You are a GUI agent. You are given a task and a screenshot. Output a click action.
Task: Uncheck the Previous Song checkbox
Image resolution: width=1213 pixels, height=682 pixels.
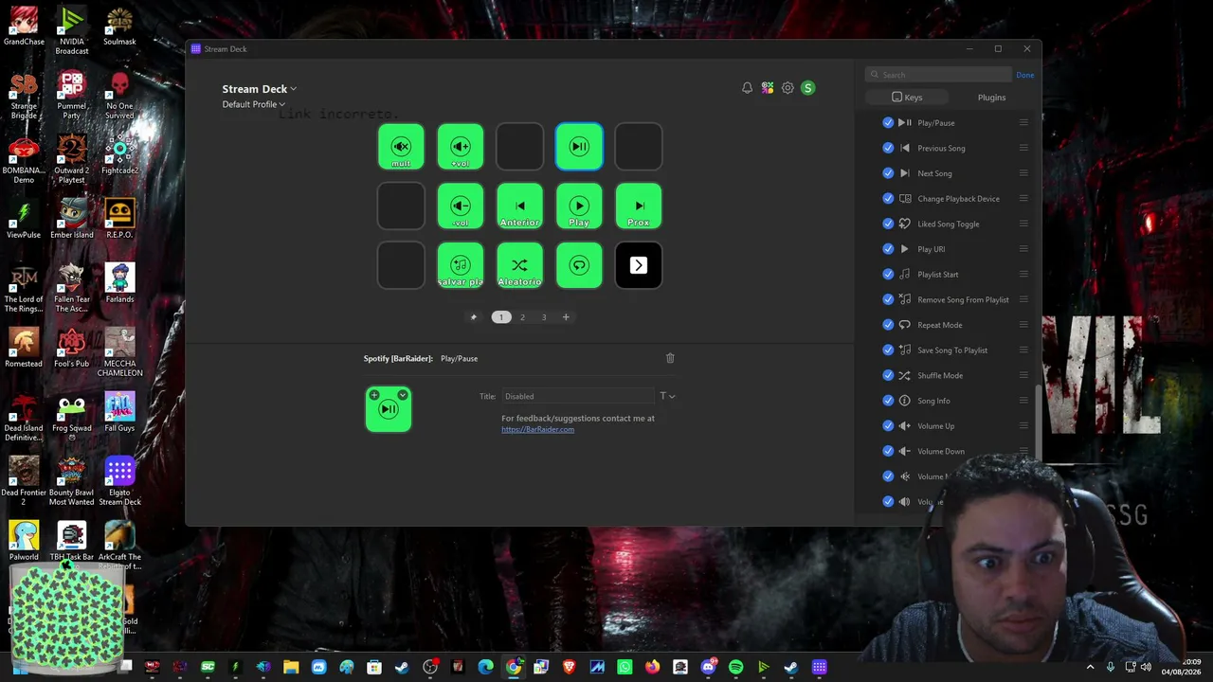click(x=888, y=148)
